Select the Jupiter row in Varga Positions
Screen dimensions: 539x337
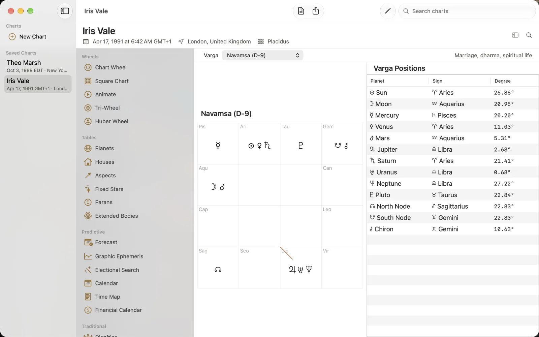pyautogui.click(x=453, y=149)
